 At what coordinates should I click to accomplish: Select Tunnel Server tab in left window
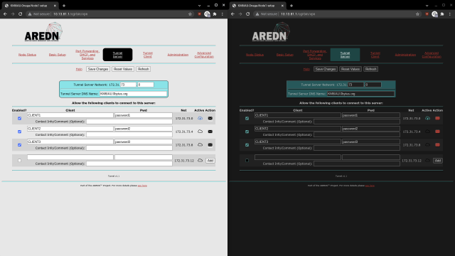pyautogui.click(x=117, y=55)
